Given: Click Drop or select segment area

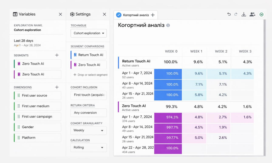Looking at the screenshot, I should point(90,75).
